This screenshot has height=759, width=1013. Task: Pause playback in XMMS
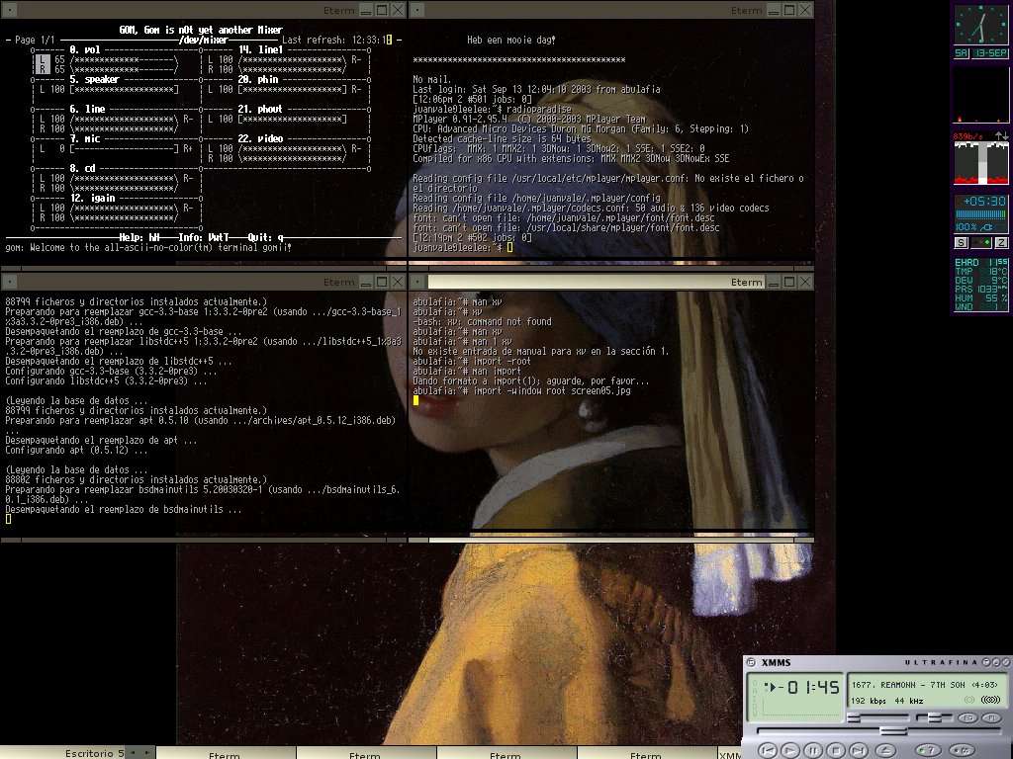coord(813,751)
